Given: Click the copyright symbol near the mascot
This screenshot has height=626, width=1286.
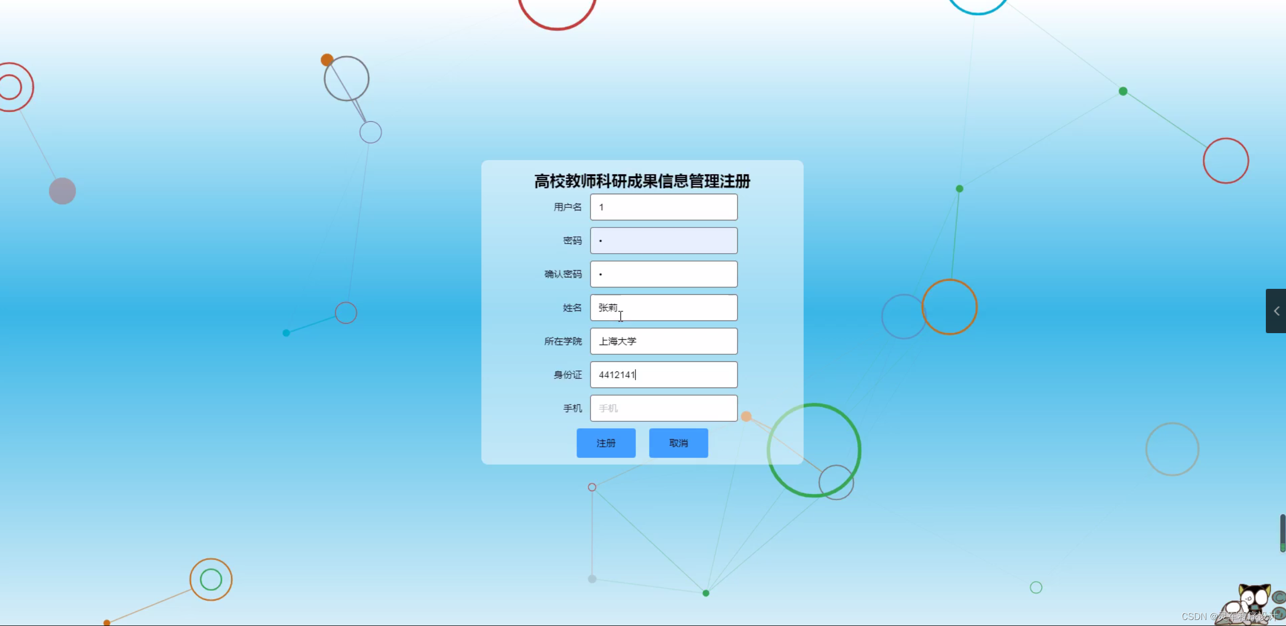Looking at the screenshot, I should [x=1279, y=598].
